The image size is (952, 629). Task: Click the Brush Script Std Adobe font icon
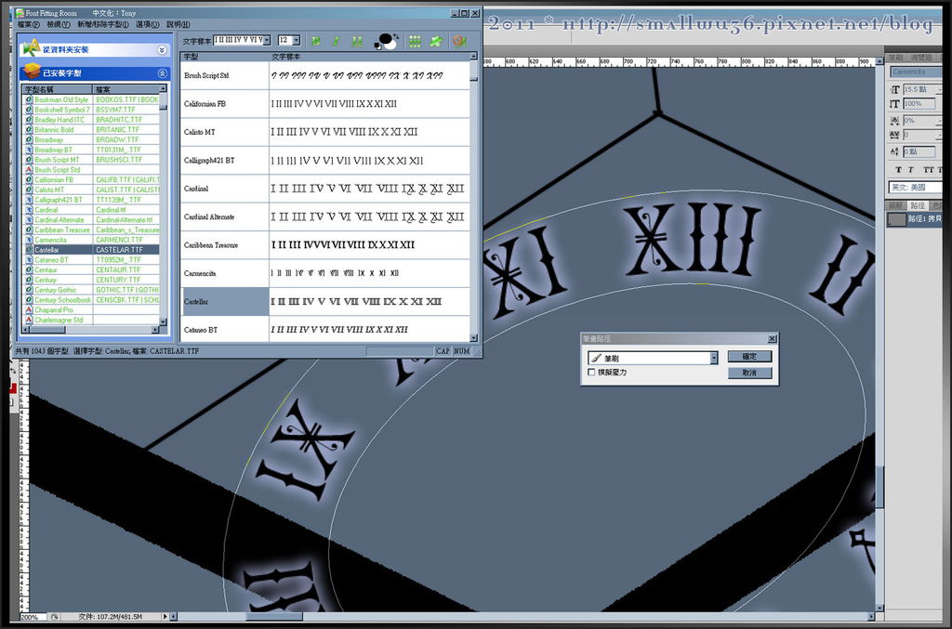point(29,170)
